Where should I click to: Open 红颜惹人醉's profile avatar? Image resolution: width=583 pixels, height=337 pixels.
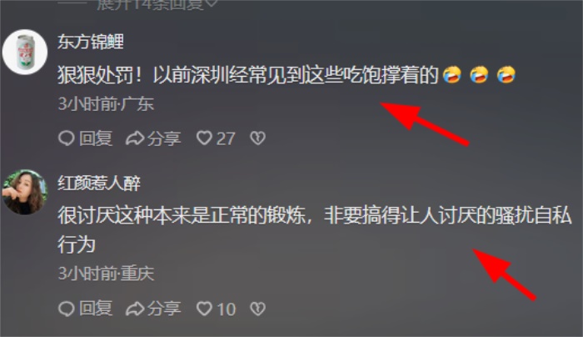tap(25, 192)
